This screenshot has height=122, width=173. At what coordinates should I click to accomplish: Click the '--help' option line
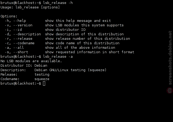[58, 21]
